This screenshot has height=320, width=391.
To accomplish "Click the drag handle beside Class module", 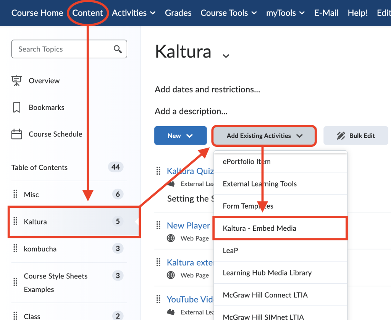I will pos(15,316).
